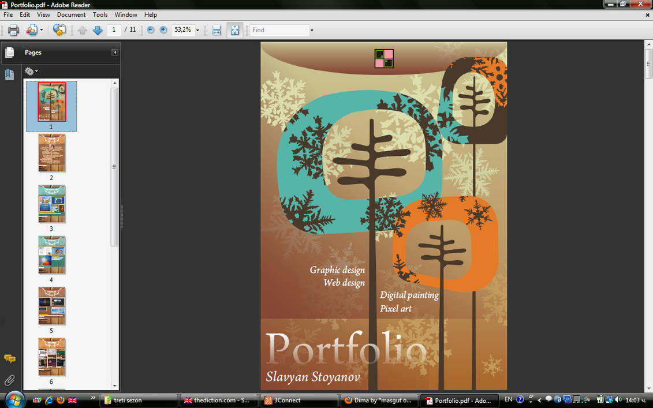Image resolution: width=653 pixels, height=408 pixels.
Task: Open the Window menu
Action: click(x=126, y=14)
